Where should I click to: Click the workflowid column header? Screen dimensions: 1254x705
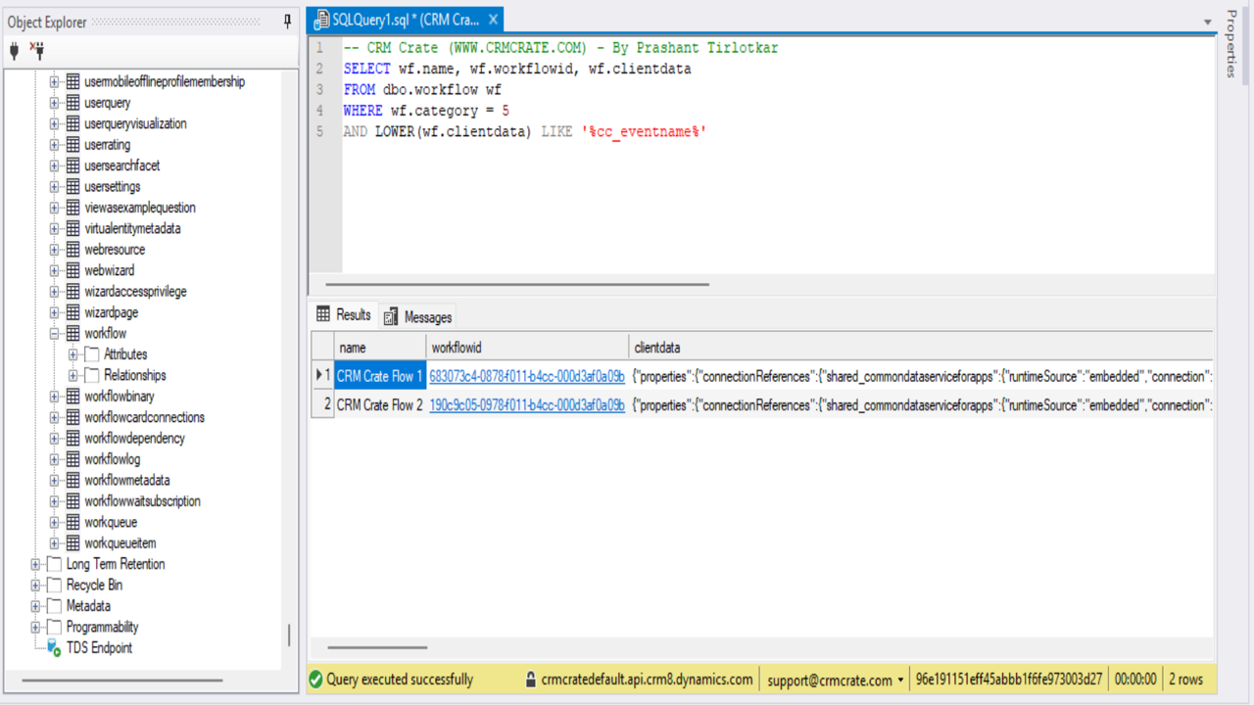point(527,348)
